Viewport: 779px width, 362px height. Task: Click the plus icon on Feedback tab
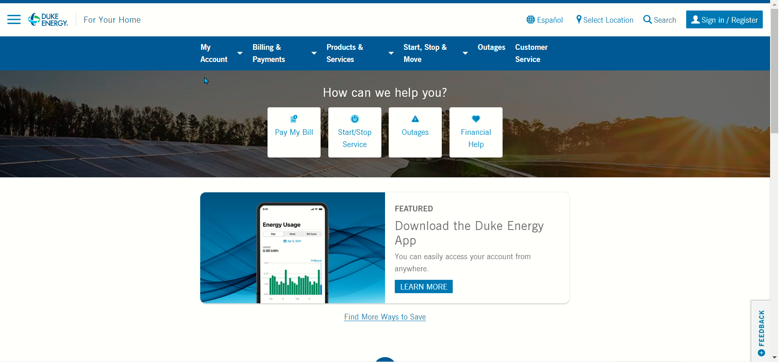click(x=761, y=353)
